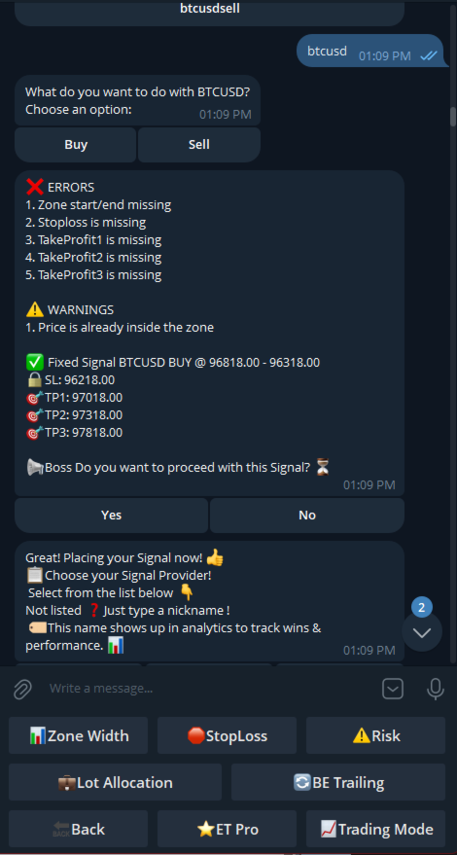The width and height of the screenshot is (457, 855).
Task: Select the BE Trailing option
Action: pyautogui.click(x=338, y=782)
